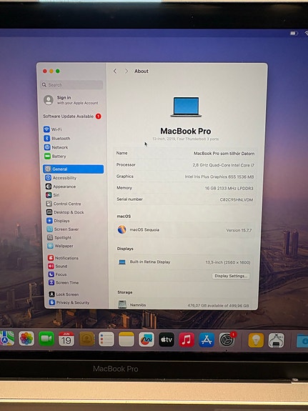Viewport: 308px width, 411px height.
Task: Open Battery settings
Action: coord(55,157)
